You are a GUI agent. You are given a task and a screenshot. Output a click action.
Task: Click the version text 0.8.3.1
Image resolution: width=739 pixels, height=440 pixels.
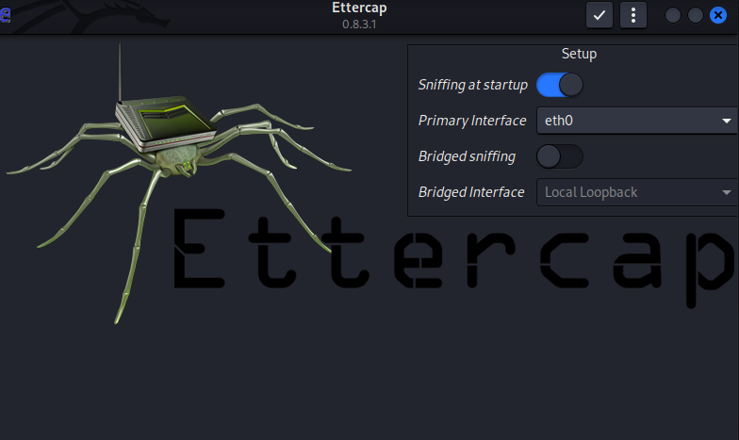359,24
